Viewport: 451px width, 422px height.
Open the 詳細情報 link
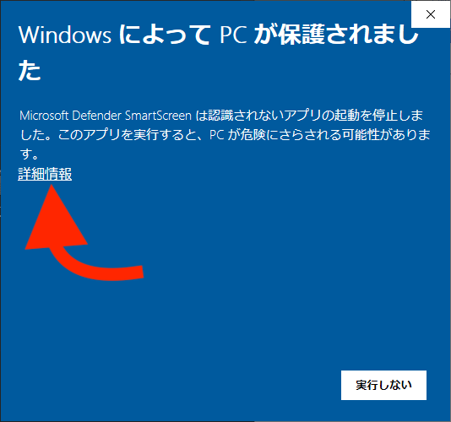tap(45, 174)
